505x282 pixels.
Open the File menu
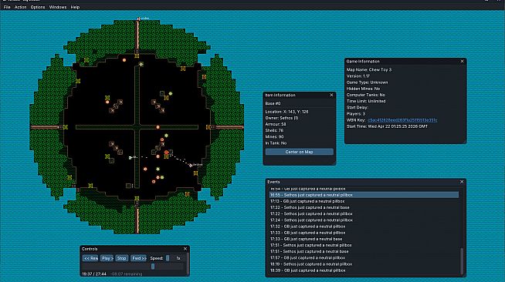click(x=7, y=7)
